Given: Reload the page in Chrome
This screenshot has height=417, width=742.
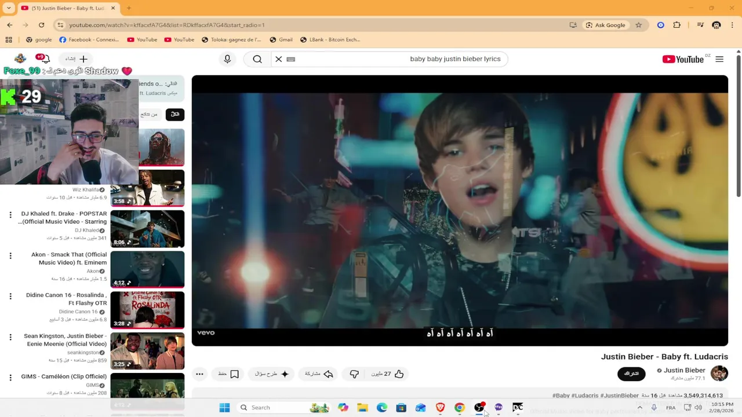Looking at the screenshot, I should 41,25.
